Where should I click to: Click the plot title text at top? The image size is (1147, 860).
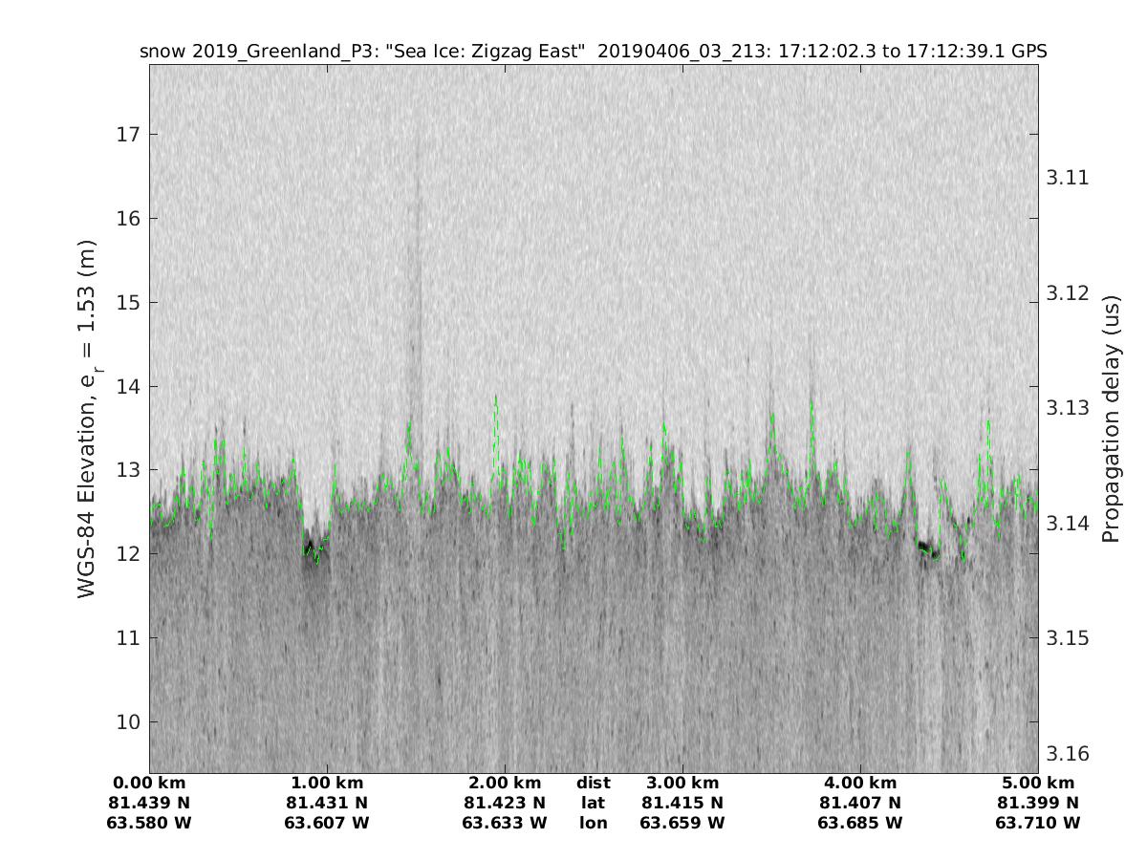click(593, 52)
